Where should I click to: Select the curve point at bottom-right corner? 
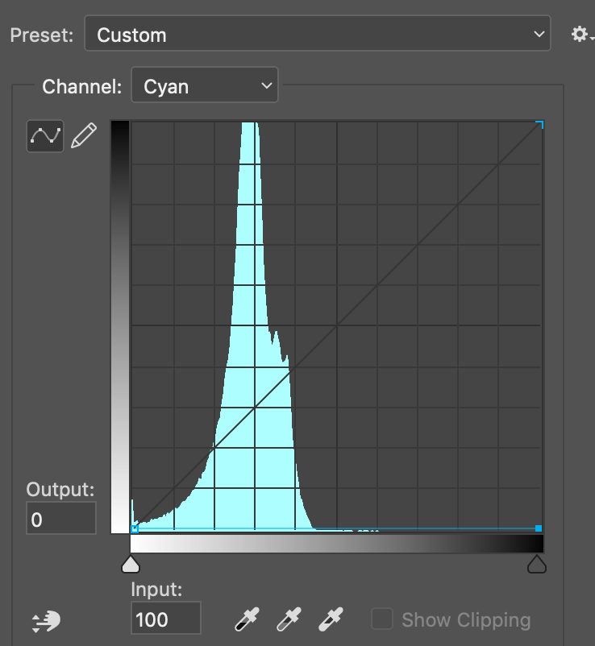[x=539, y=528]
